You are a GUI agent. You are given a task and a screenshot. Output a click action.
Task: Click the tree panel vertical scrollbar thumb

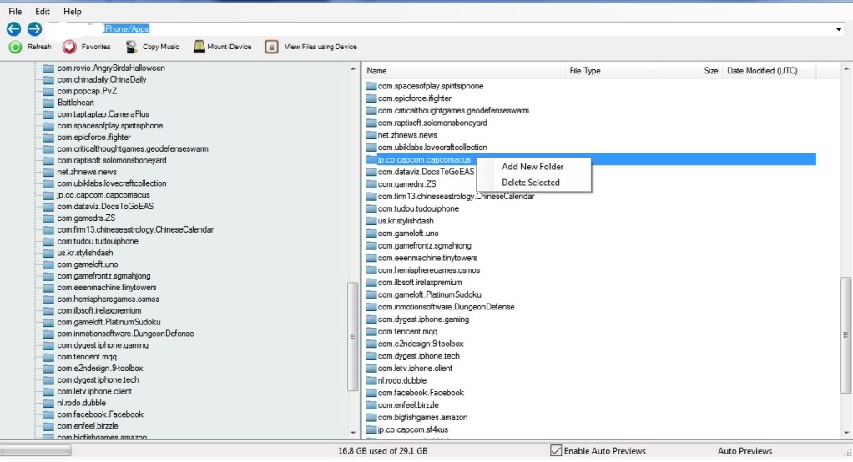pos(352,336)
